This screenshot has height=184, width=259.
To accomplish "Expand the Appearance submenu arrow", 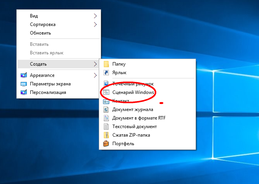I will pos(95,75).
